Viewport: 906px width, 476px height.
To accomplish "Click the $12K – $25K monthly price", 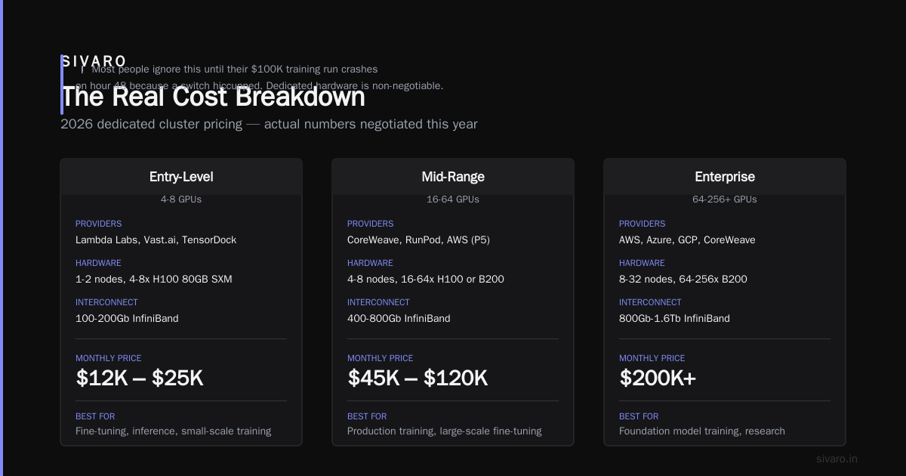I will (140, 378).
